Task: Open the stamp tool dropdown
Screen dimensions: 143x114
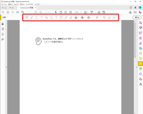Action: pos(77,17)
